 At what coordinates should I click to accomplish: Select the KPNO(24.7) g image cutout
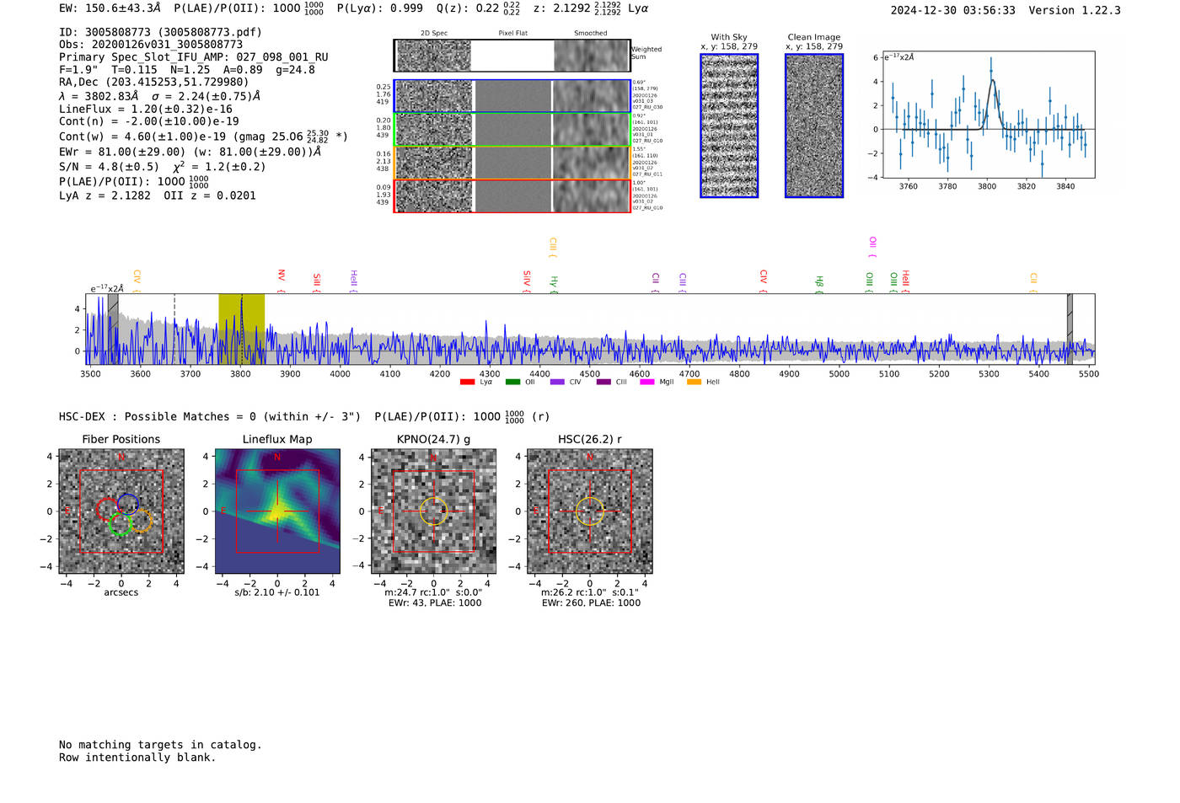434,511
